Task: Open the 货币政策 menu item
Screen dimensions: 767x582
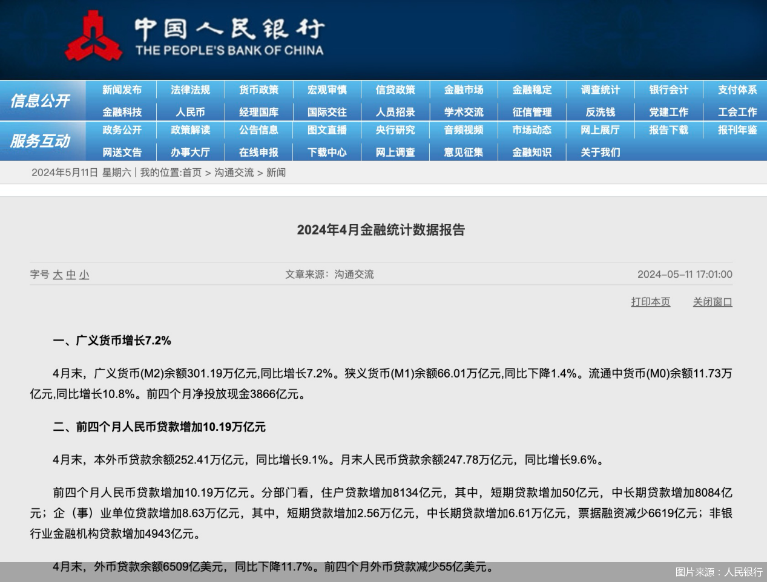Action: pyautogui.click(x=258, y=90)
